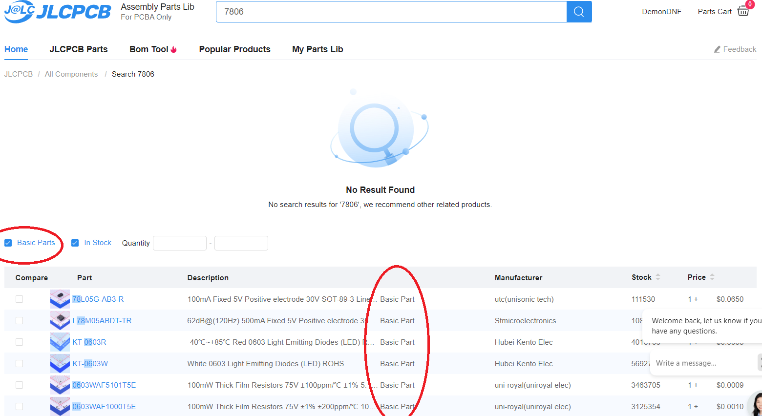Sort results by Stock column arrows

(x=658, y=277)
